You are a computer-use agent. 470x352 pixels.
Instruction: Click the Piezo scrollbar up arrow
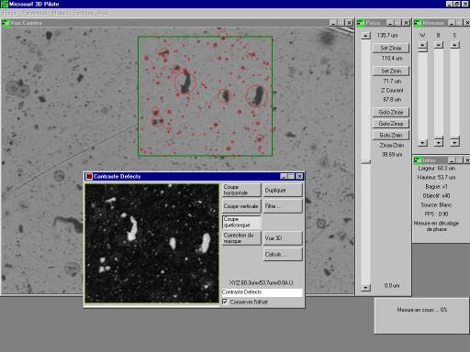pos(365,36)
